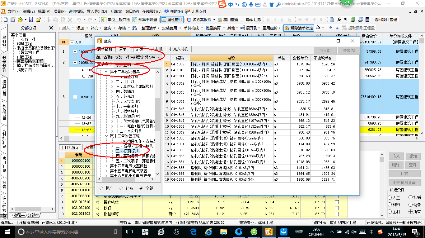The image size is (425, 238).
Task: Select the 主材 filter radio button
Action: (390, 212)
